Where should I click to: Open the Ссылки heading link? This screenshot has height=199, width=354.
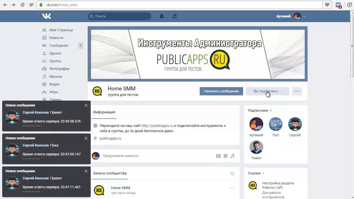tap(254, 173)
